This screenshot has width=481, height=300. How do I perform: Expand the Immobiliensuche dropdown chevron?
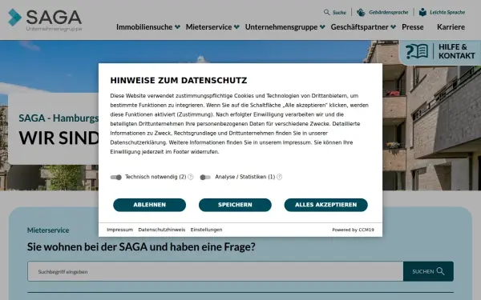(177, 27)
